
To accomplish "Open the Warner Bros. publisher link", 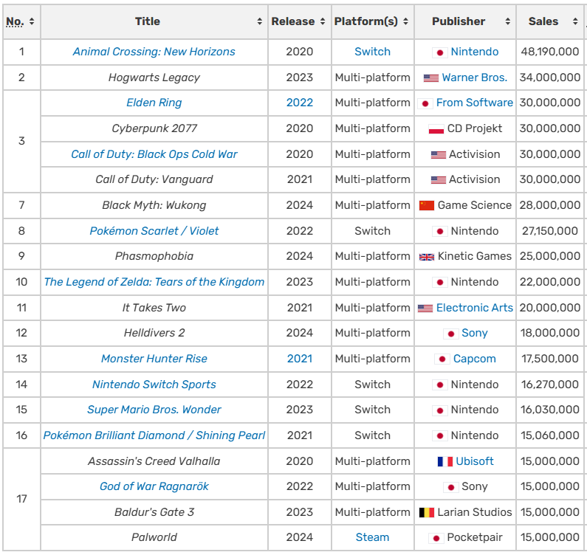I will click(475, 77).
